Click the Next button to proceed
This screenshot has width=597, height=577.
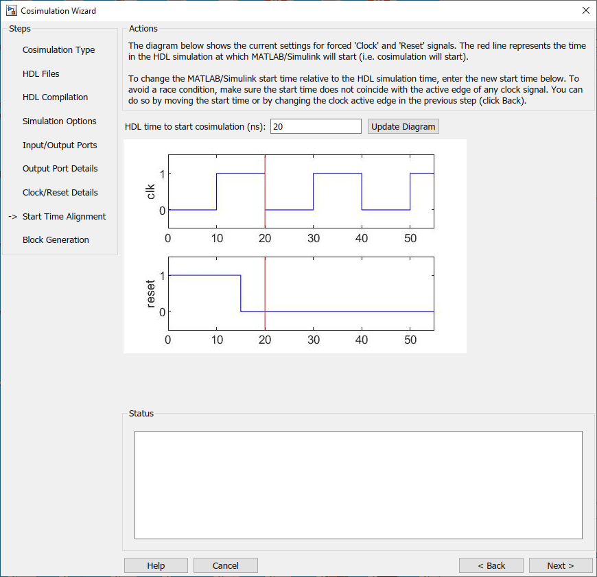(561, 565)
